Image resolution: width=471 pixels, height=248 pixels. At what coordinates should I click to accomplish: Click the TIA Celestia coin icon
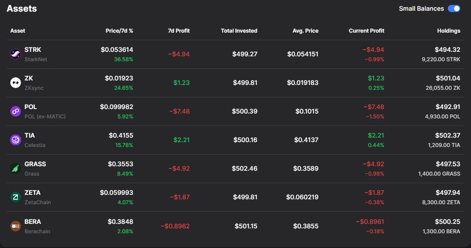[16, 140]
